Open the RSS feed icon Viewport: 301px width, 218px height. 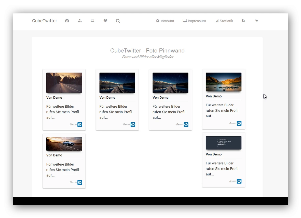point(244,21)
